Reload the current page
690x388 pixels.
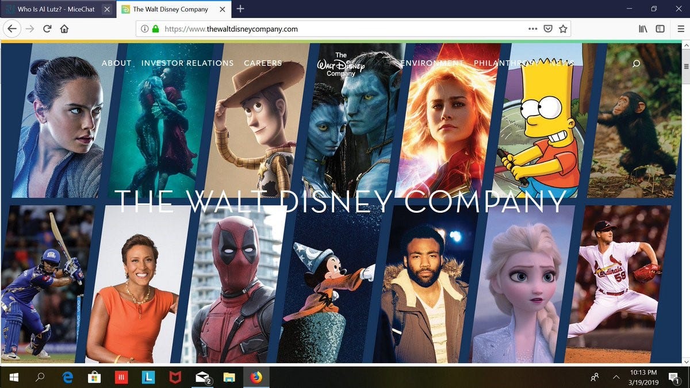coord(47,29)
